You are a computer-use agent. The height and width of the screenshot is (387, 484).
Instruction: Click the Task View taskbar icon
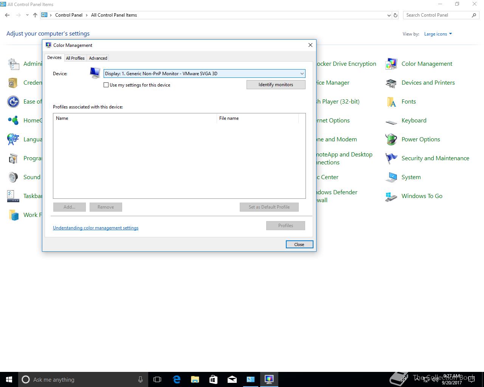[157, 379]
